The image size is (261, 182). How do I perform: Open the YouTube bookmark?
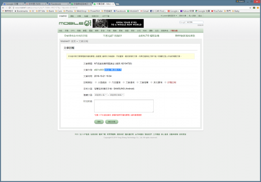point(217,11)
